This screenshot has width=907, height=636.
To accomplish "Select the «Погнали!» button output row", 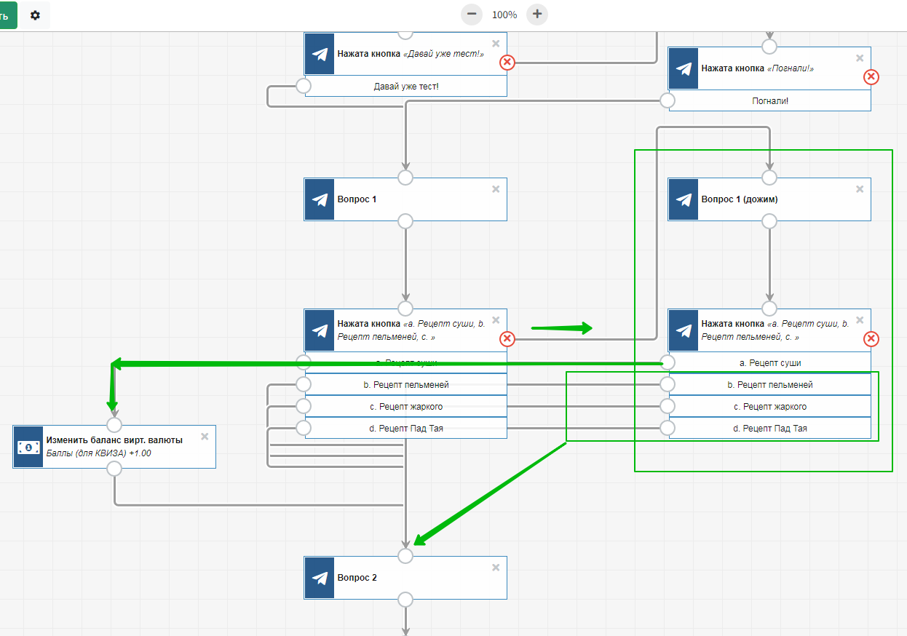I will pyautogui.click(x=769, y=101).
